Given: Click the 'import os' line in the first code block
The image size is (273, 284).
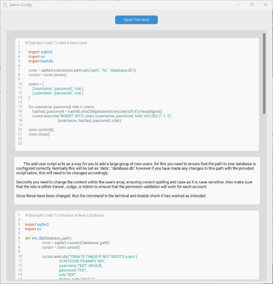Looking at the screenshot, I should 36,57.
